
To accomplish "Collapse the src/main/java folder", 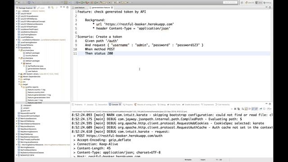I will [19, 50].
